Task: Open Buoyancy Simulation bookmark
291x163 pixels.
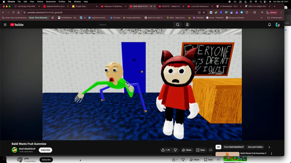Action: tap(235, 18)
